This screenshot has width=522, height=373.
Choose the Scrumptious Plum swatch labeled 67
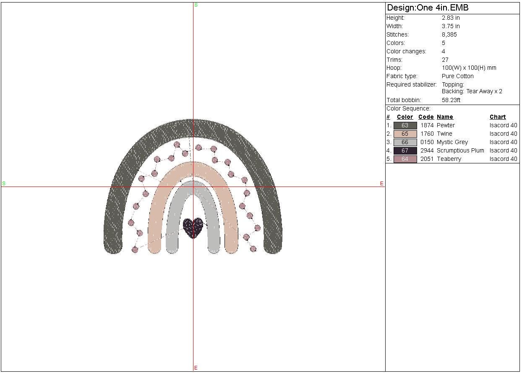click(x=405, y=150)
